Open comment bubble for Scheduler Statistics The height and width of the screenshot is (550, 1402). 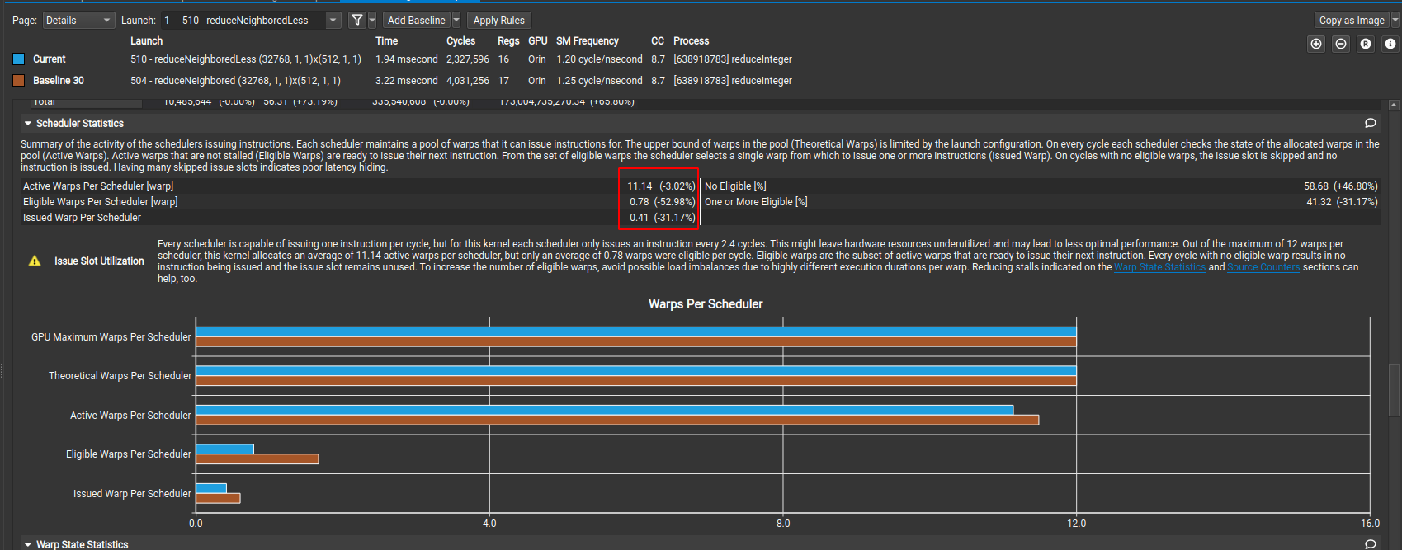click(x=1371, y=123)
